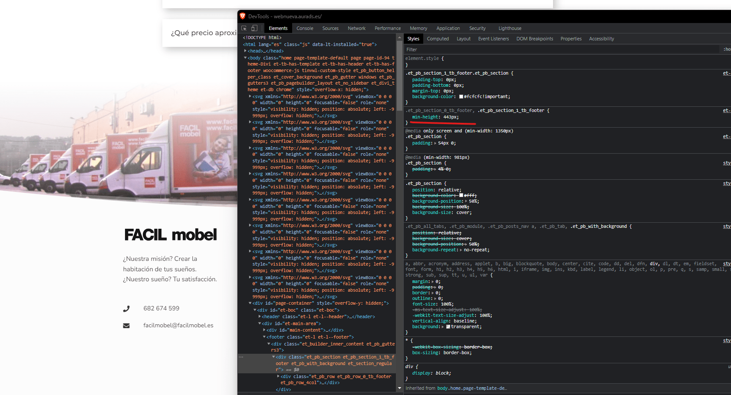Collapse the et_builder_inner_content div node
The height and width of the screenshot is (395, 731).
click(269, 344)
